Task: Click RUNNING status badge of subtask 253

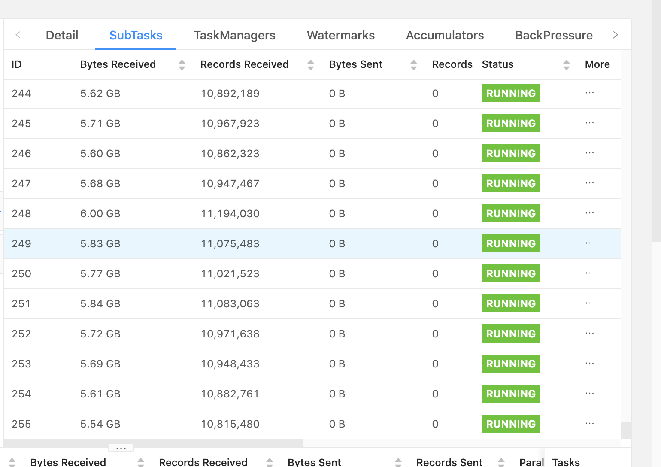Action: (x=510, y=364)
